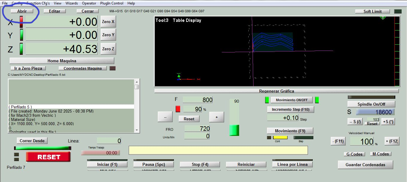Click the Coordenadas Maquina indicator LED
Viewport: 407px width, 182px height.
[x=113, y=68]
